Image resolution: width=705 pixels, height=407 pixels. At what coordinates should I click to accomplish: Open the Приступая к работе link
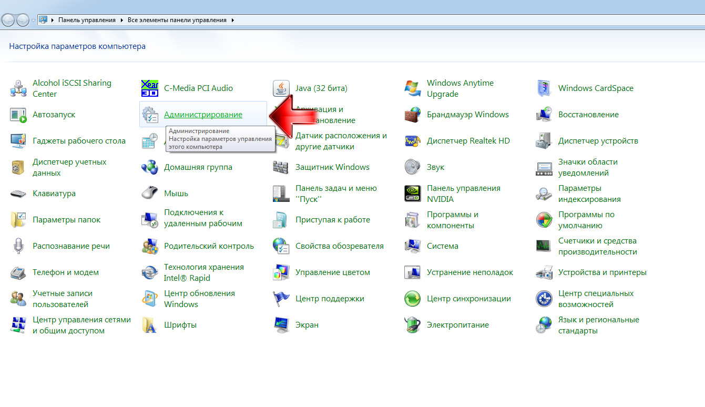click(x=333, y=220)
